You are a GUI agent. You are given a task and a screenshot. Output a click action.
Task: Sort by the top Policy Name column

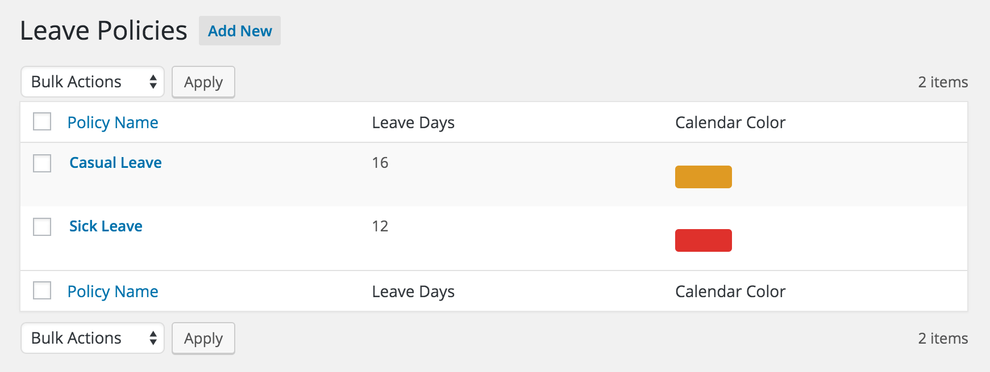(113, 122)
